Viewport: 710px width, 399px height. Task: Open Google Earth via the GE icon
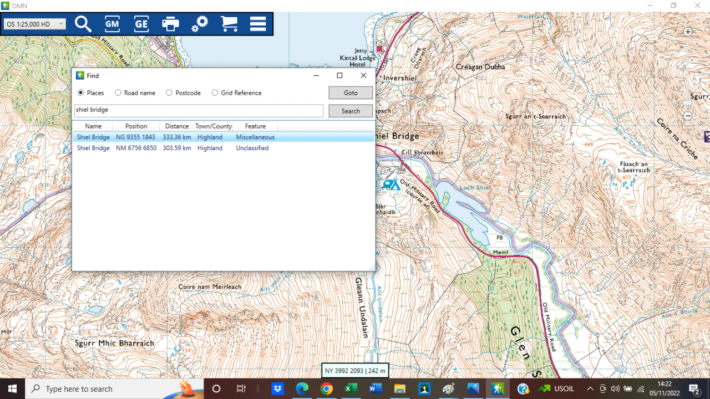tap(141, 24)
